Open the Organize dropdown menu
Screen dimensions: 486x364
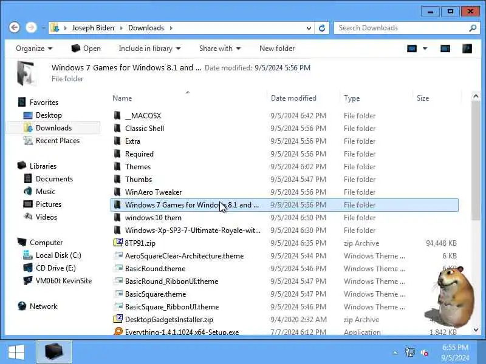click(34, 49)
